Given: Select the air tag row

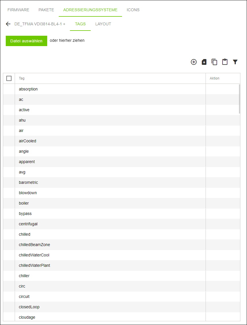Looking at the screenshot, I should [x=121, y=131].
